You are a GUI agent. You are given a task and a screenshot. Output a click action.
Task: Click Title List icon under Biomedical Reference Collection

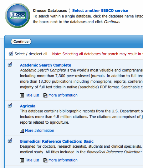point(22,160)
